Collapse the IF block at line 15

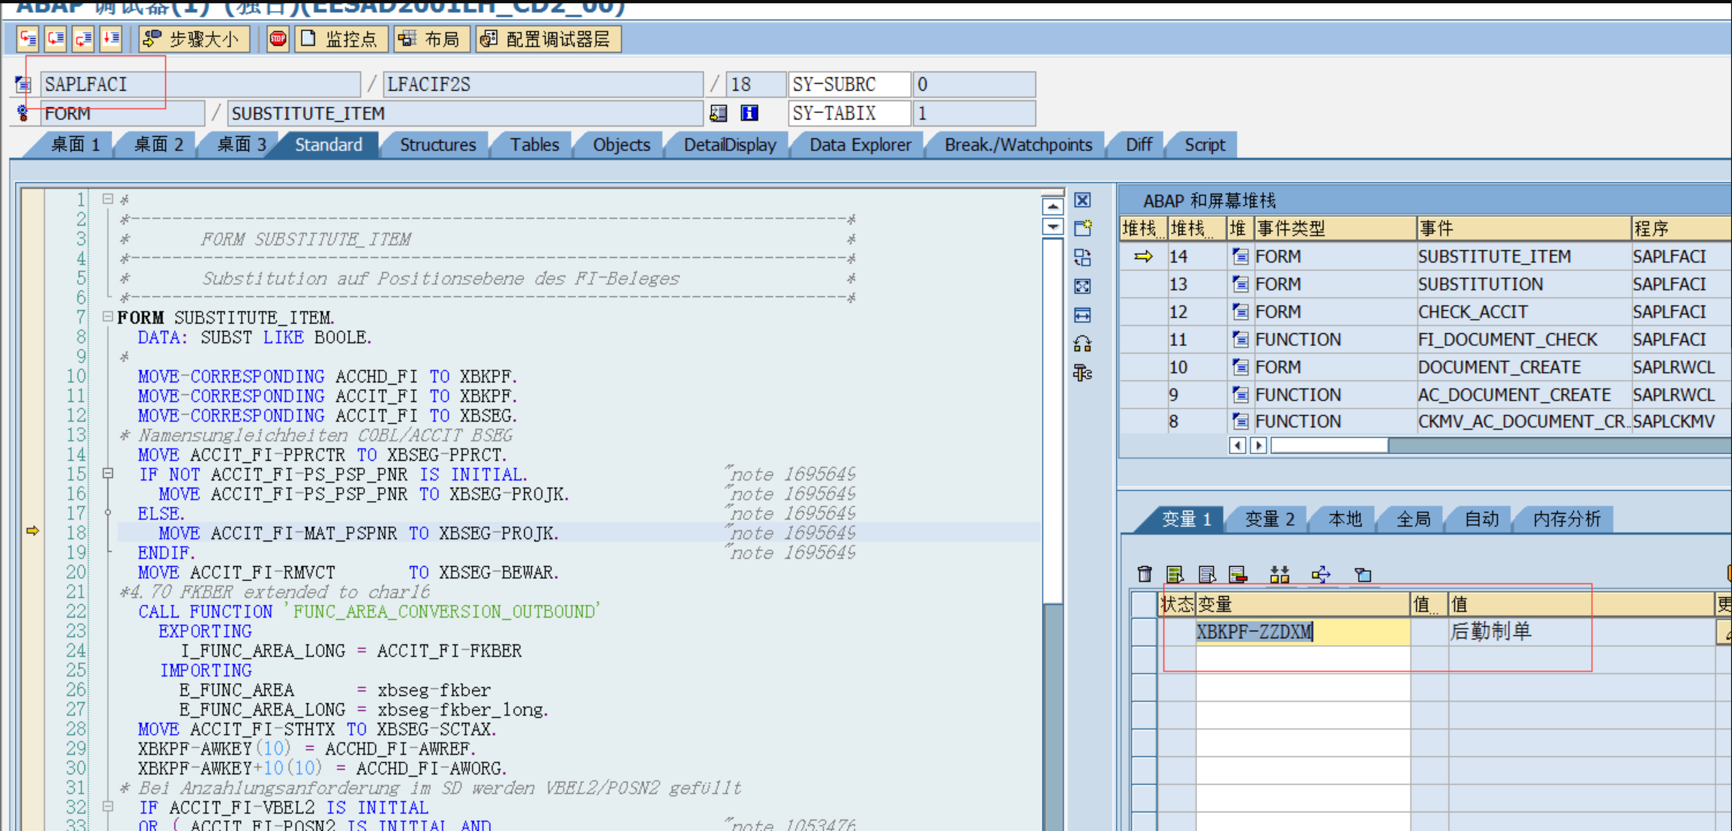click(108, 474)
